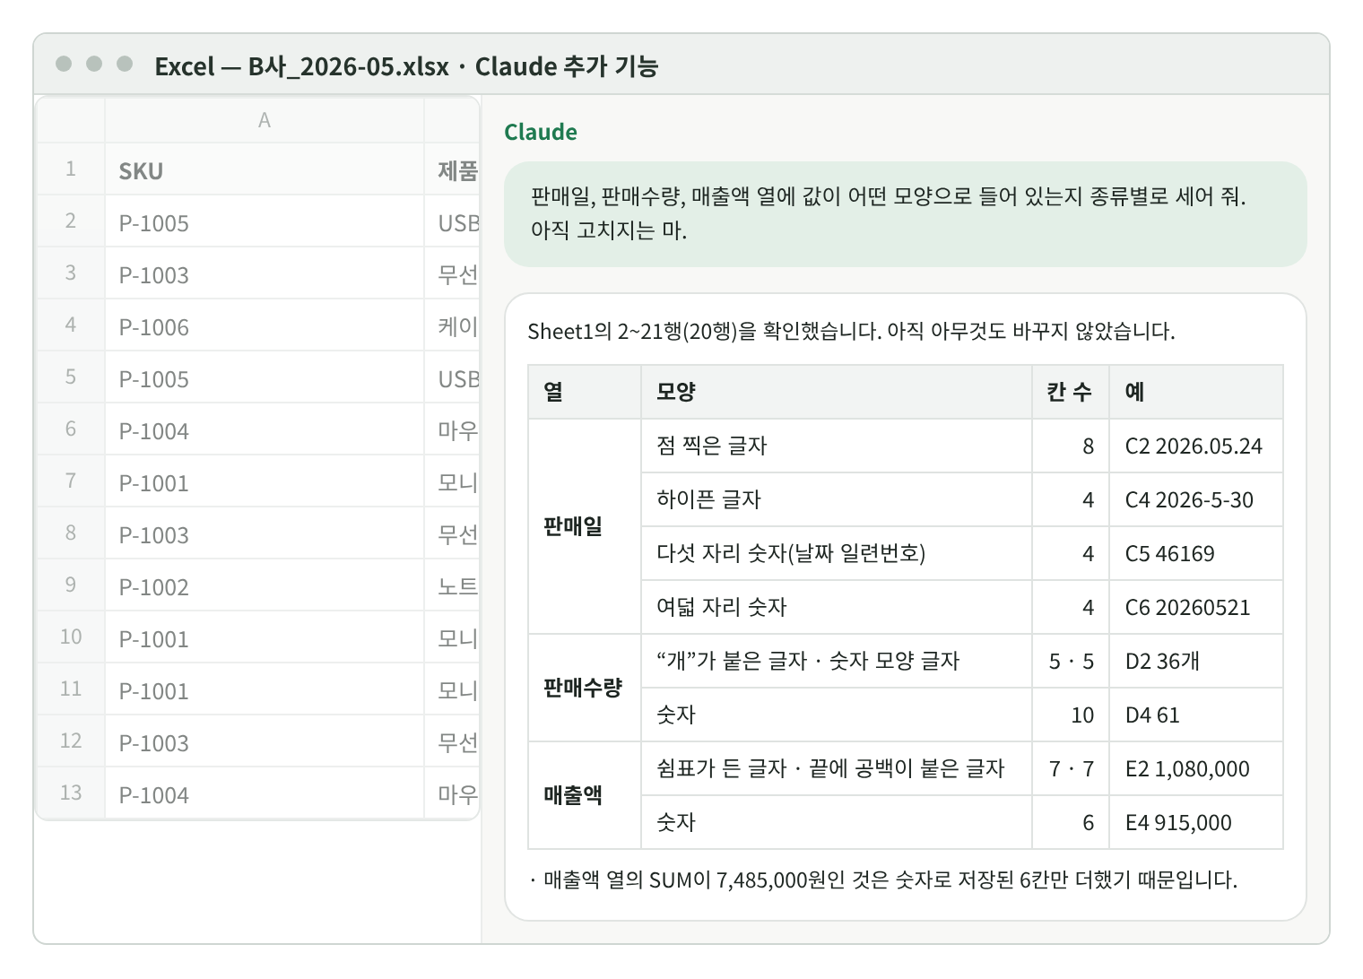Select cell P-1004 in row 13
Viewport: 1363px width, 979px height.
pyautogui.click(x=264, y=793)
